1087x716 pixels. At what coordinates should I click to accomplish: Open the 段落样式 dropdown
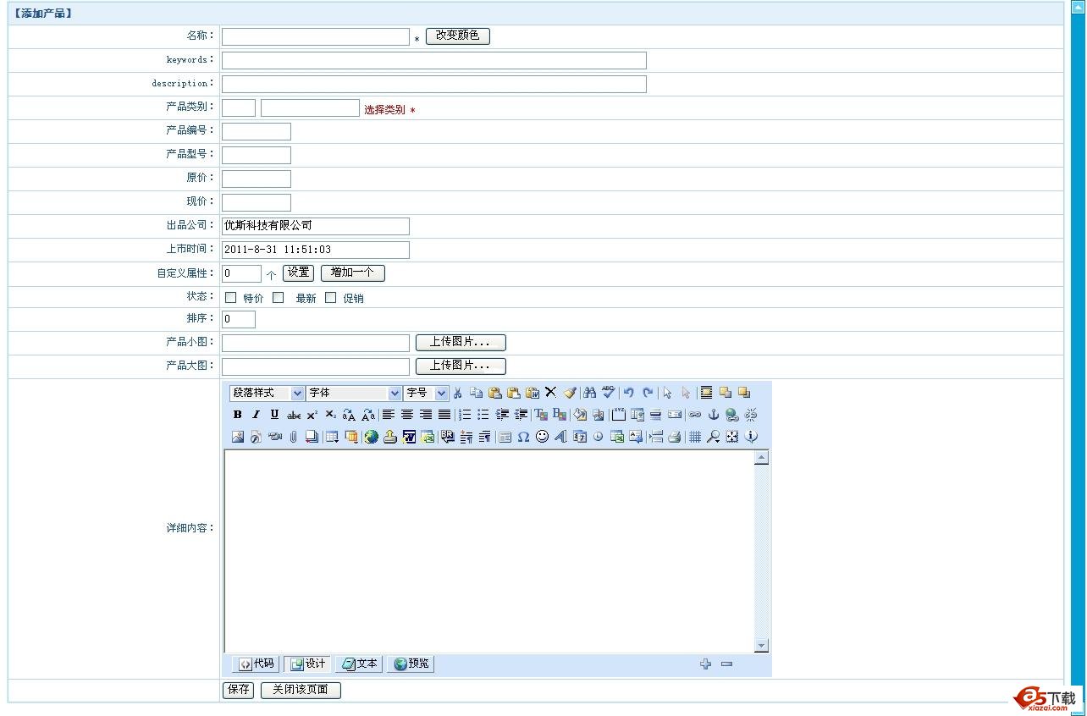tap(265, 393)
